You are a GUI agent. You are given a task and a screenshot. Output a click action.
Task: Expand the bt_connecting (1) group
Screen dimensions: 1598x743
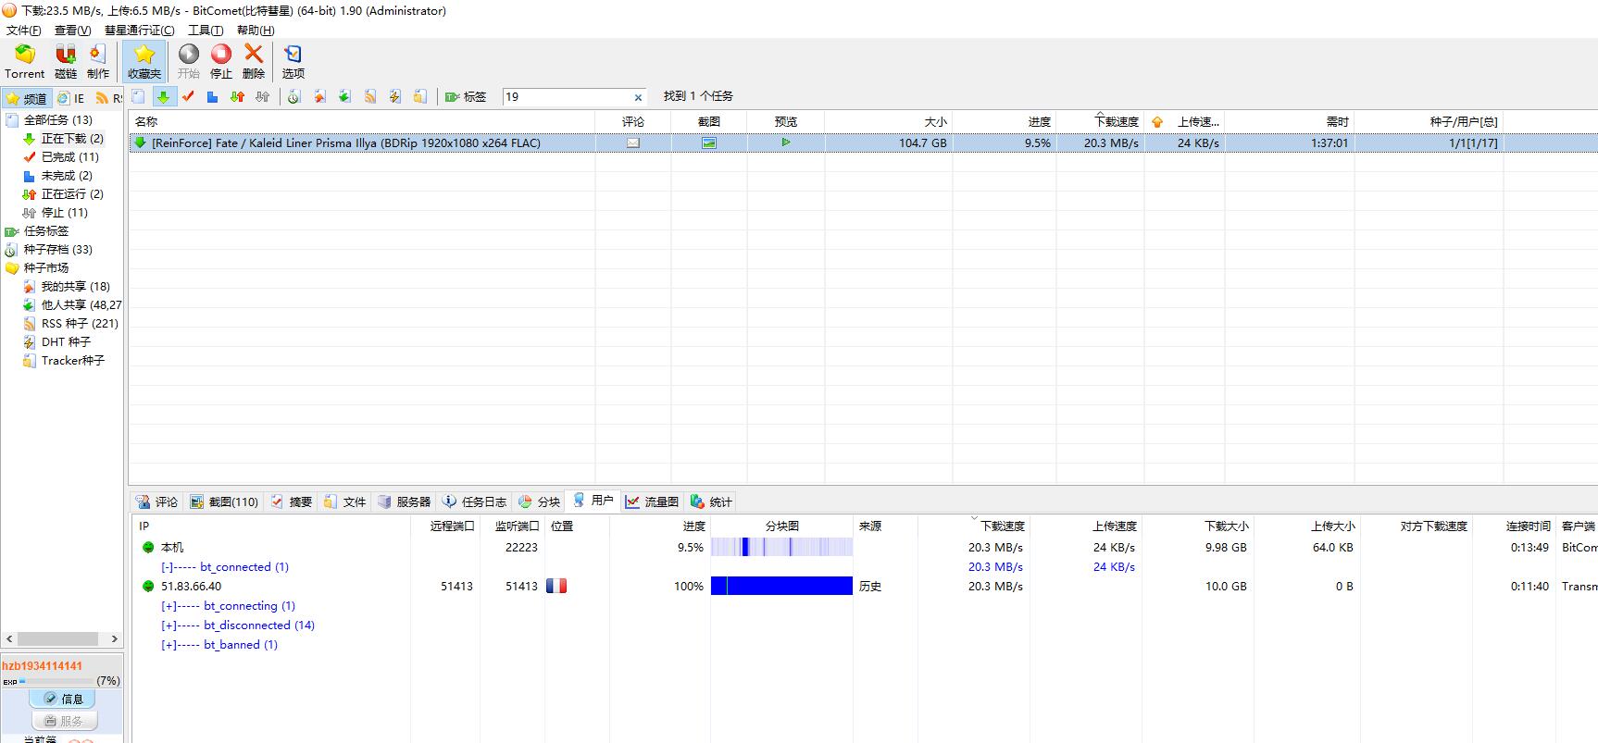pyautogui.click(x=169, y=606)
